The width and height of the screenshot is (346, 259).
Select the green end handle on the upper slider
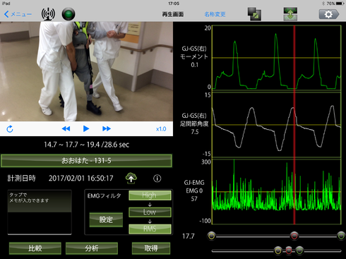(341, 236)
